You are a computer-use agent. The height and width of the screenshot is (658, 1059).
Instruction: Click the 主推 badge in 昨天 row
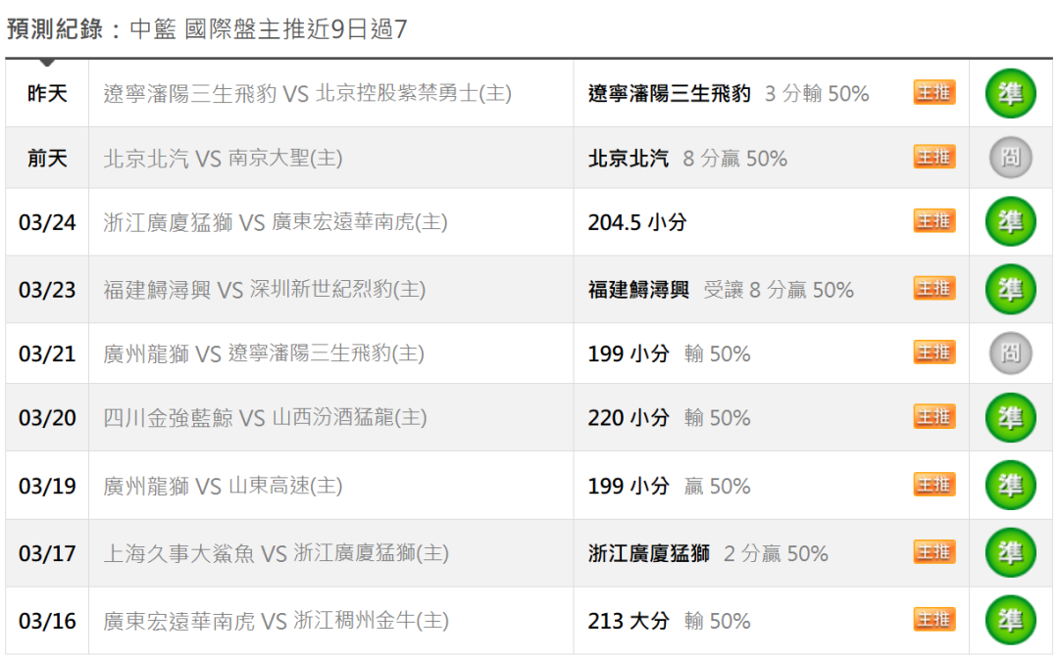[x=934, y=92]
